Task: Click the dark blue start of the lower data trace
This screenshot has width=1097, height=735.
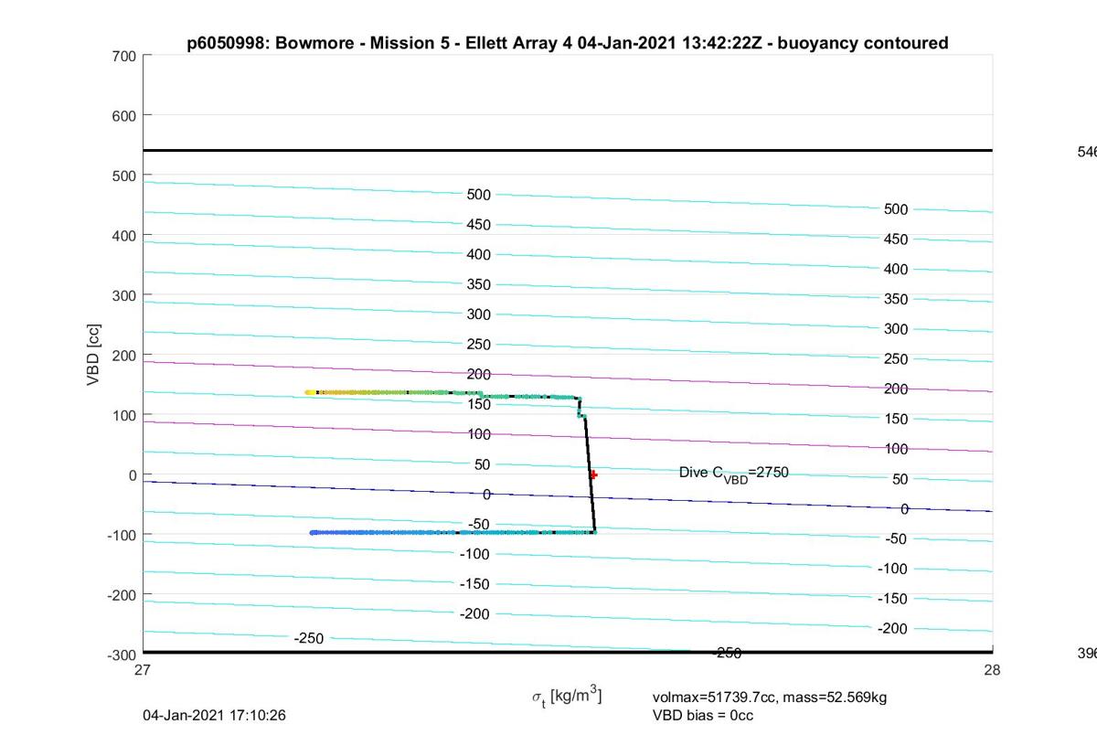Action: [x=314, y=532]
